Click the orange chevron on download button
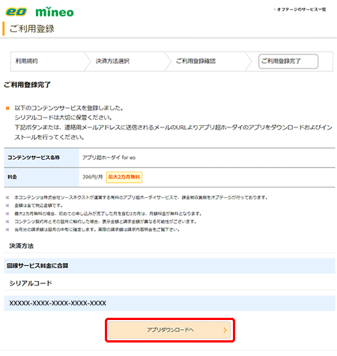Screen dimensions: 337x356 click(225, 330)
